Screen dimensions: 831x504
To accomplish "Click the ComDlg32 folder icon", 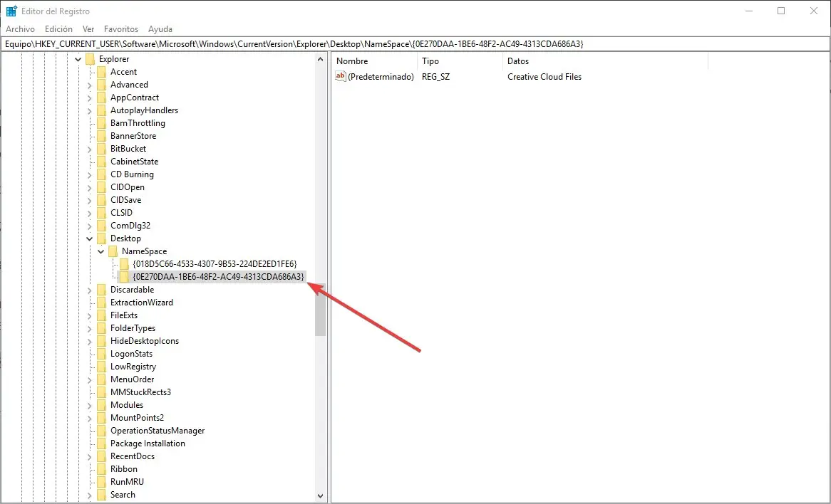I will point(102,226).
